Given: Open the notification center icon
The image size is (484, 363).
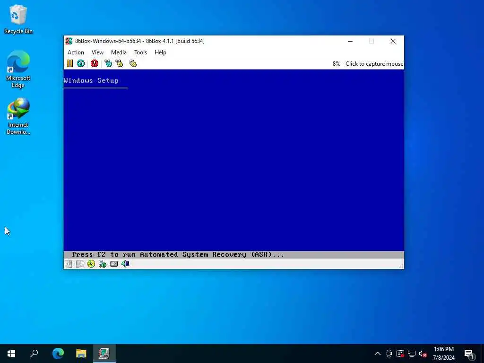Looking at the screenshot, I should 469,354.
